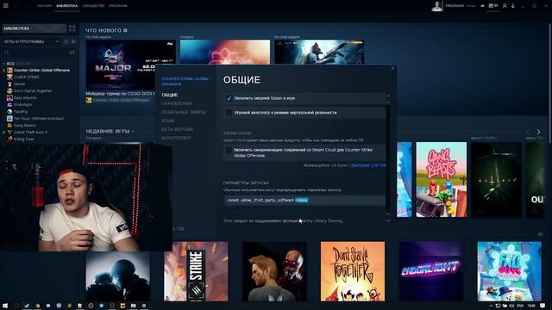This screenshot has width=552, height=310.
Task: Switch to the Библиотека tab in top navigation
Action: point(67,6)
